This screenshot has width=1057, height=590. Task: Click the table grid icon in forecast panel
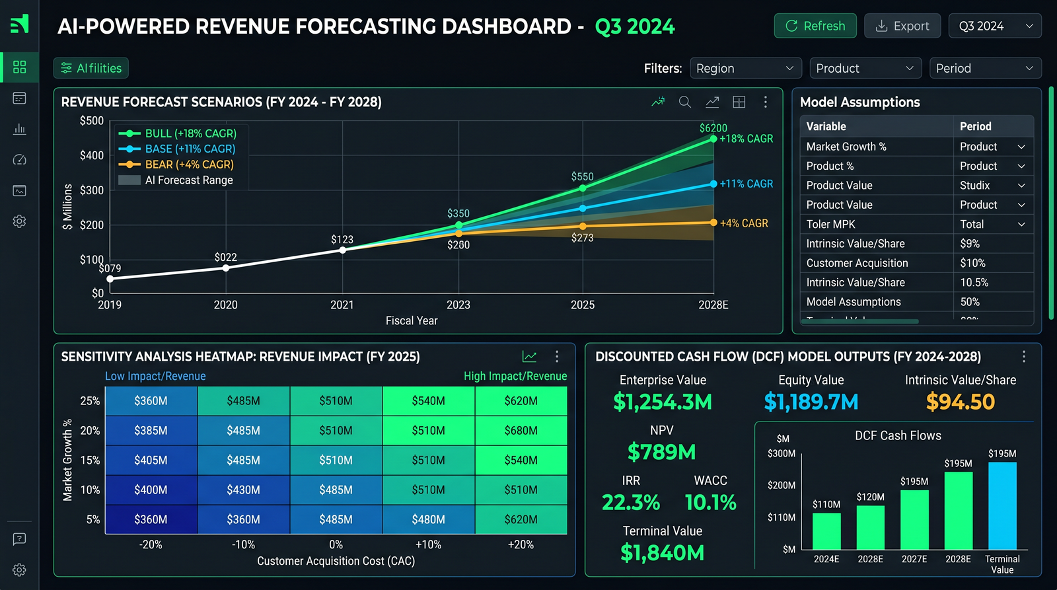739,102
